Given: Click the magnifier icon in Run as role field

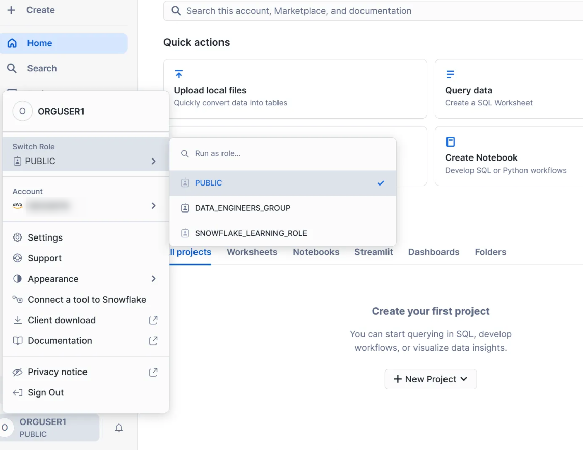Looking at the screenshot, I should pyautogui.click(x=185, y=154).
